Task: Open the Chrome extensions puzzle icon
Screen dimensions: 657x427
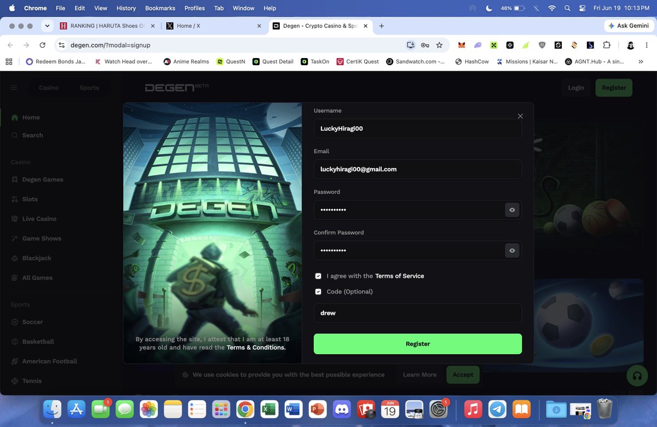Action: 607,45
